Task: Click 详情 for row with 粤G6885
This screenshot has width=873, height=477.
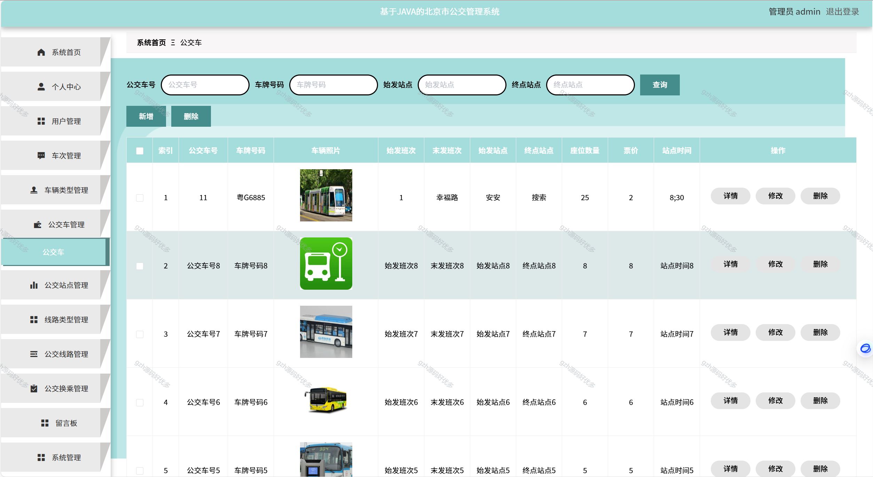Action: [730, 196]
